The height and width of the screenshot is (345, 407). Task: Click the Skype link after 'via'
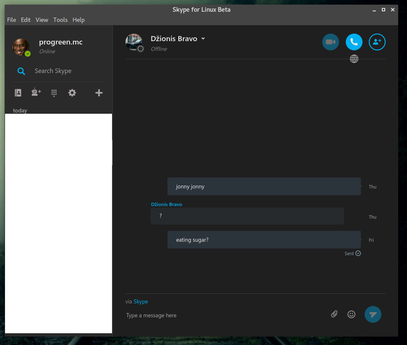tap(141, 301)
